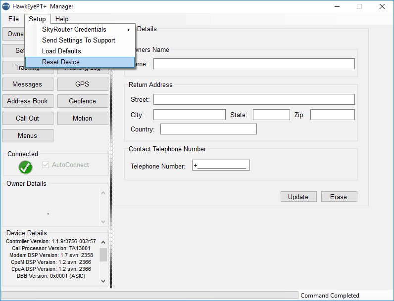Select Load Defaults menu entry

[80, 51]
